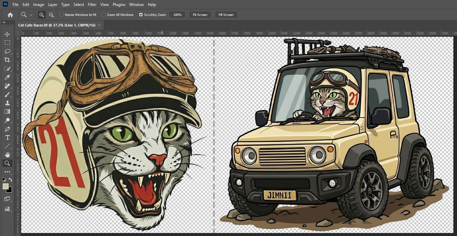Image resolution: width=457 pixels, height=236 pixels.
Task: Open the Image menu
Action: [x=38, y=5]
